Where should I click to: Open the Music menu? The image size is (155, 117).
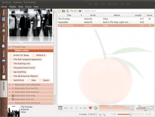(4, 7)
